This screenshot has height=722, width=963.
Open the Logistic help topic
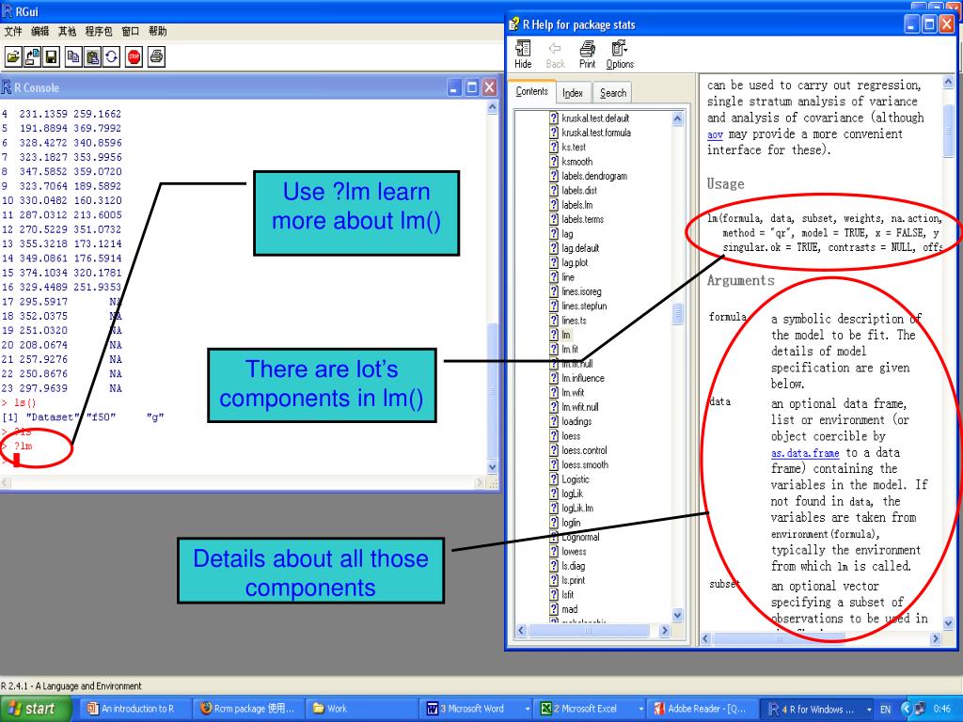click(x=575, y=479)
